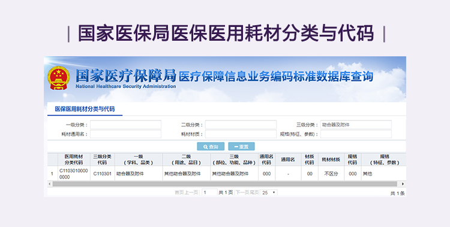Click the 三级分类 field containing 吻合器及附件
Image resolution: width=450 pixels, height=227 pixels.
point(356,125)
